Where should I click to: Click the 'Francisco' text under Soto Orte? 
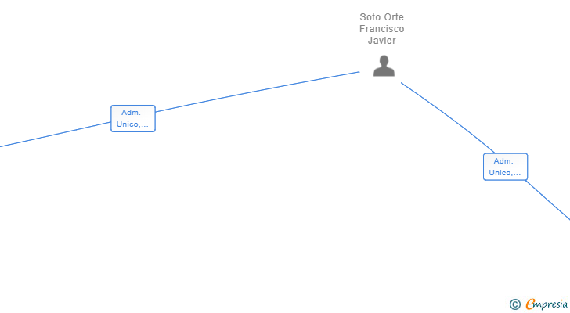[382, 29]
